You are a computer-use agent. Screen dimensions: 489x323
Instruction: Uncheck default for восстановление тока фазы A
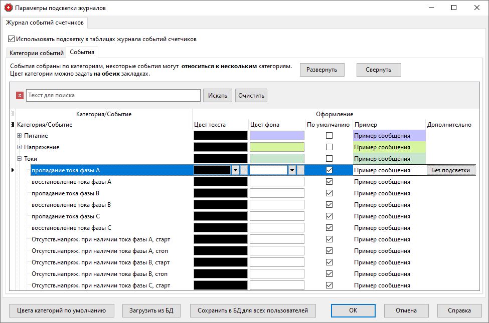click(329, 182)
